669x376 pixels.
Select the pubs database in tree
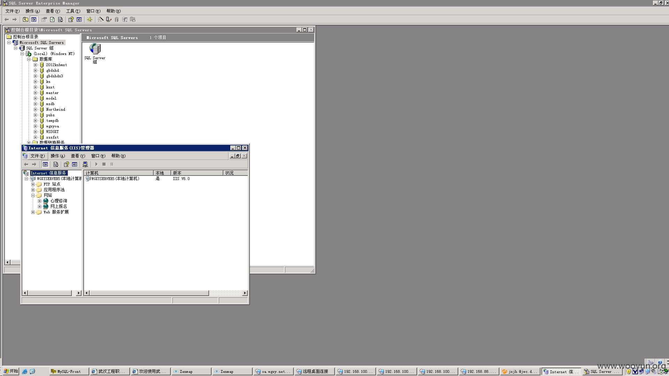tap(50, 115)
